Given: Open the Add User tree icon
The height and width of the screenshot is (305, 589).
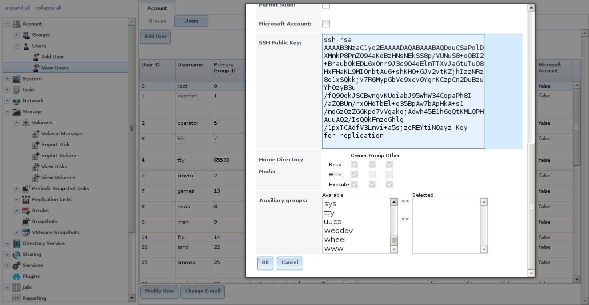Looking at the screenshot, I should (35, 57).
